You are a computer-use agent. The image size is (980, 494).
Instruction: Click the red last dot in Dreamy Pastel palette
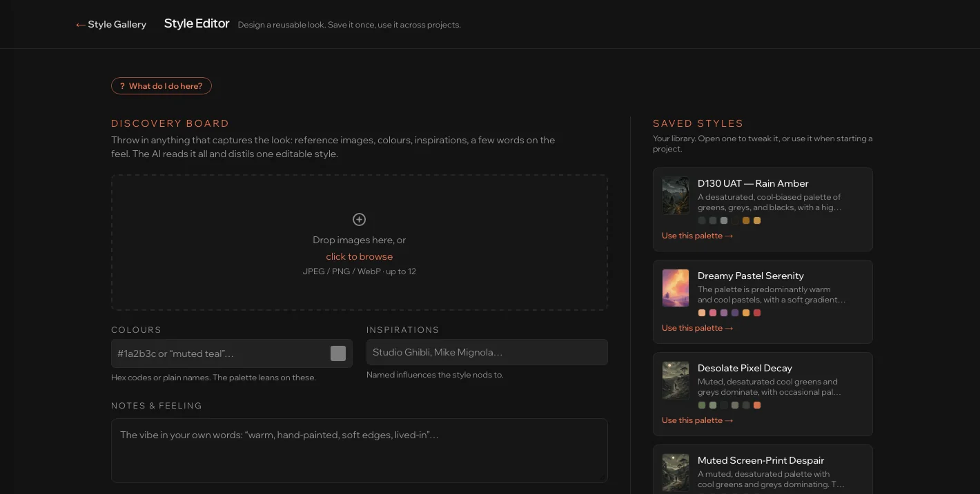[757, 313]
